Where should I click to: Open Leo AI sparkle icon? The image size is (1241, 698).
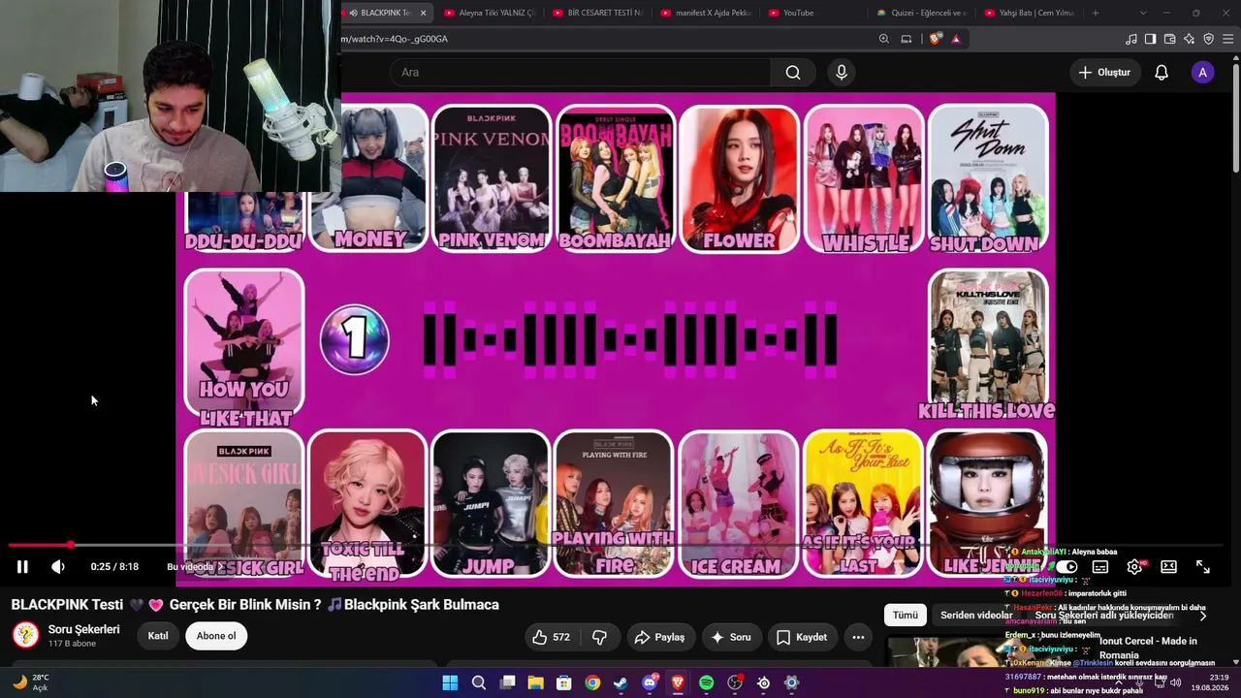pyautogui.click(x=1189, y=39)
